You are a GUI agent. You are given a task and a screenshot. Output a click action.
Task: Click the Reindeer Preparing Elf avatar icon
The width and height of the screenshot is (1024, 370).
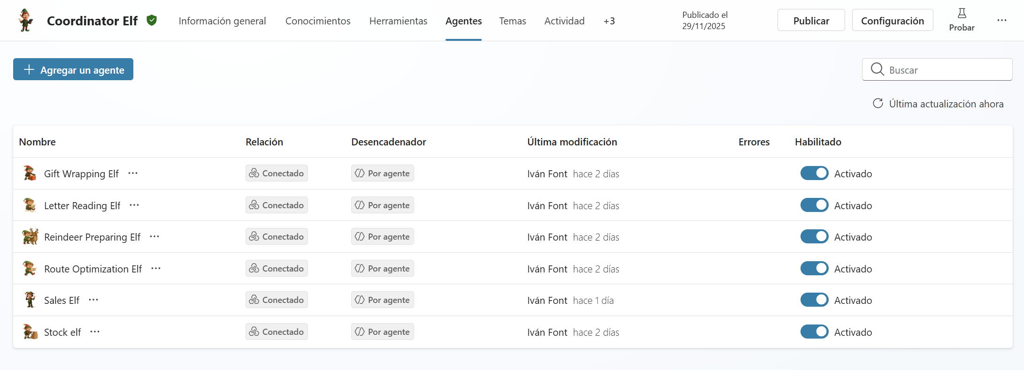[30, 237]
